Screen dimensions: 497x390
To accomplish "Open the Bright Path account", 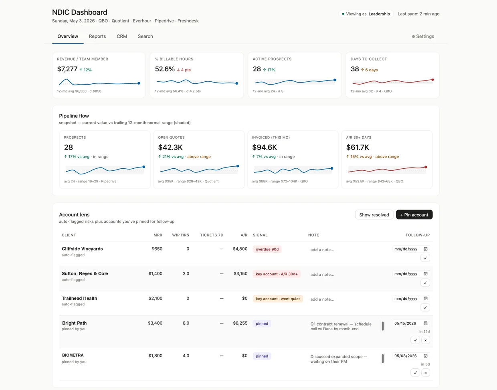I will [74, 323].
